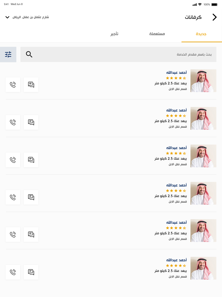Tap قسم نقل الابل on the first listing

177,89
